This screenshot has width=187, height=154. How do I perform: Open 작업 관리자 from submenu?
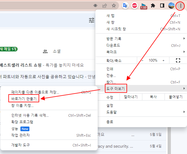[x=49, y=135]
